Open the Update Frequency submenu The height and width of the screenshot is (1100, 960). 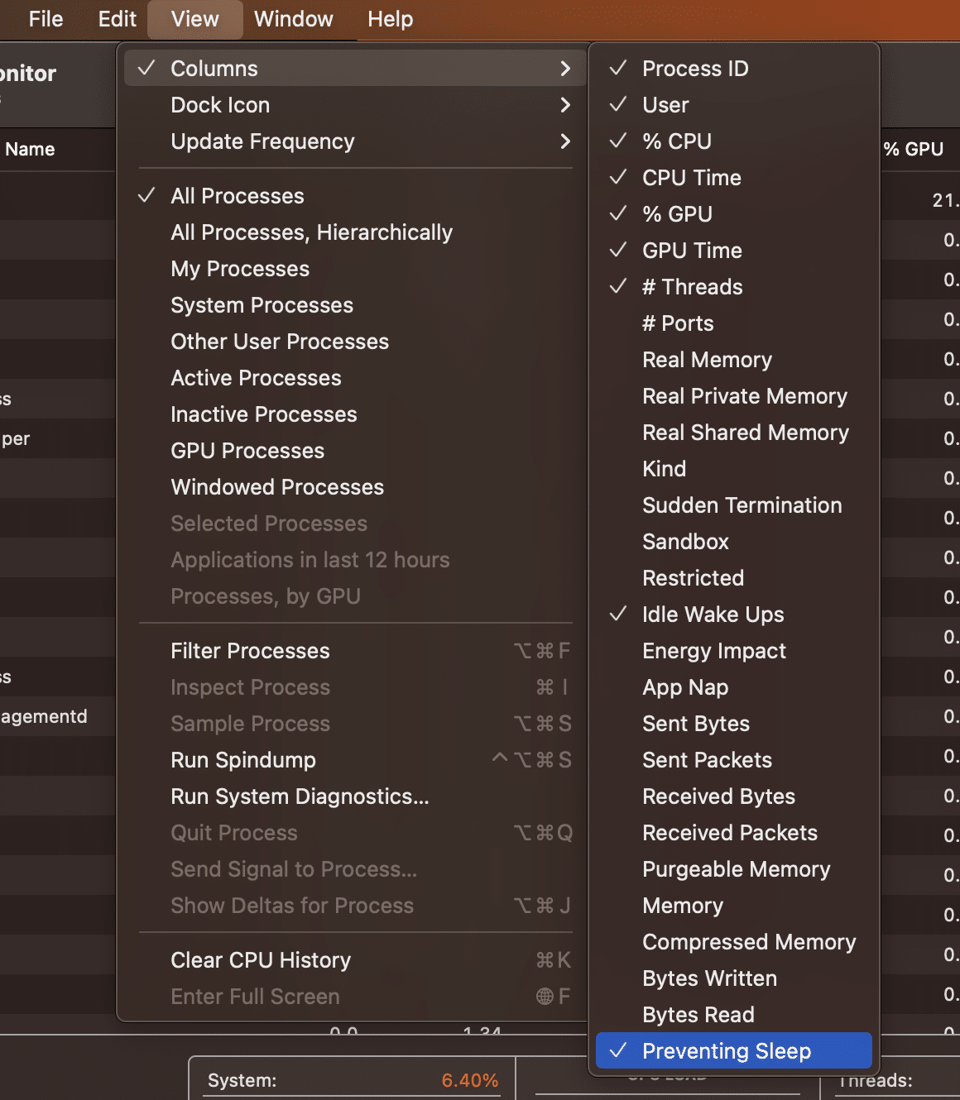tap(355, 141)
